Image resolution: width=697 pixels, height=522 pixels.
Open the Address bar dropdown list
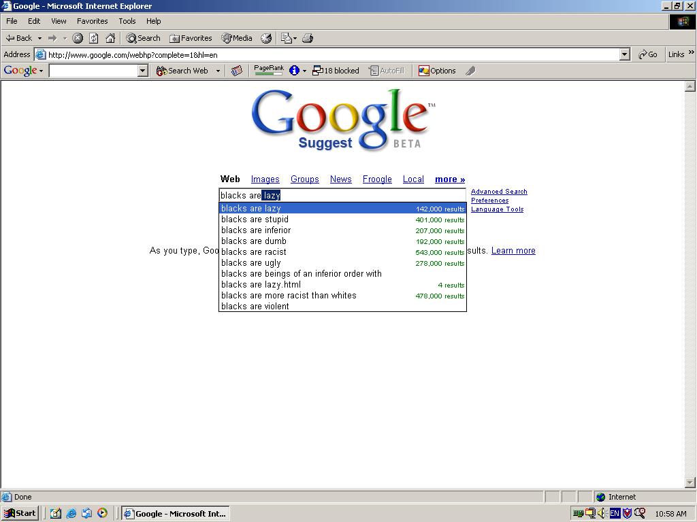pyautogui.click(x=625, y=54)
